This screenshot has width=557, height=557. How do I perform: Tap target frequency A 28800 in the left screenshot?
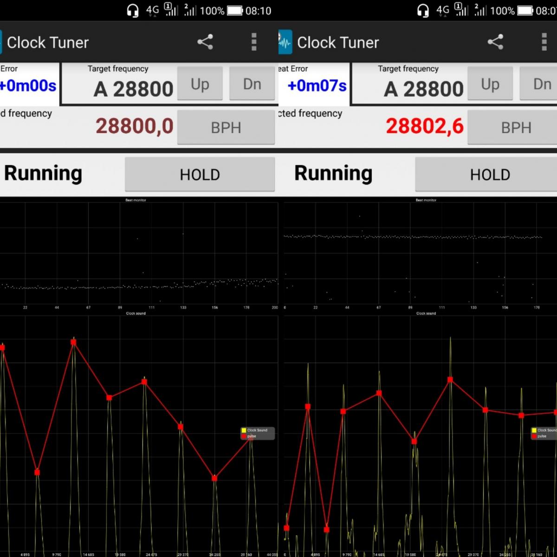tap(134, 89)
